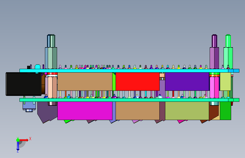This screenshot has height=158, width=245.
Task: Select the tan block between the boards
Action: coord(85,82)
